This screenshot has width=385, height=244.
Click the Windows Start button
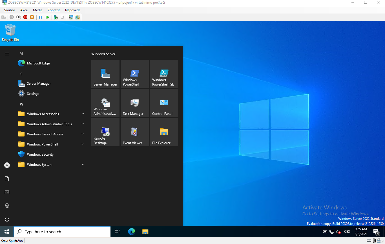[7, 232]
